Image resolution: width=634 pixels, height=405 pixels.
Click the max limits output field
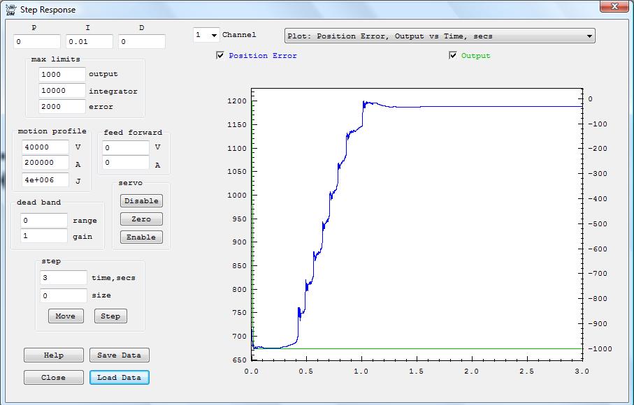(x=62, y=74)
